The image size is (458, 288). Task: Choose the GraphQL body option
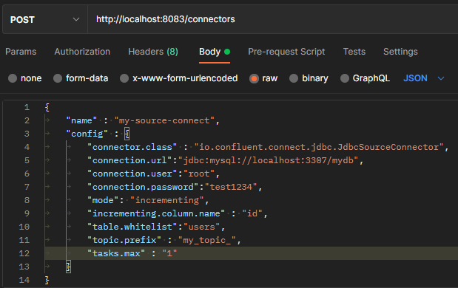345,78
